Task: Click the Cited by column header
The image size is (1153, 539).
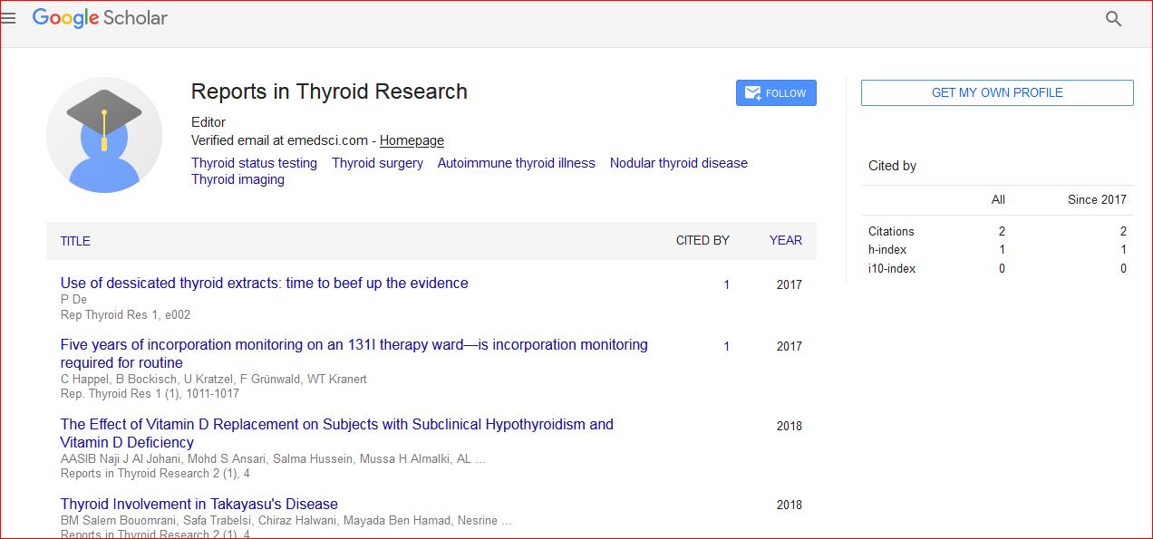Action: pos(702,240)
